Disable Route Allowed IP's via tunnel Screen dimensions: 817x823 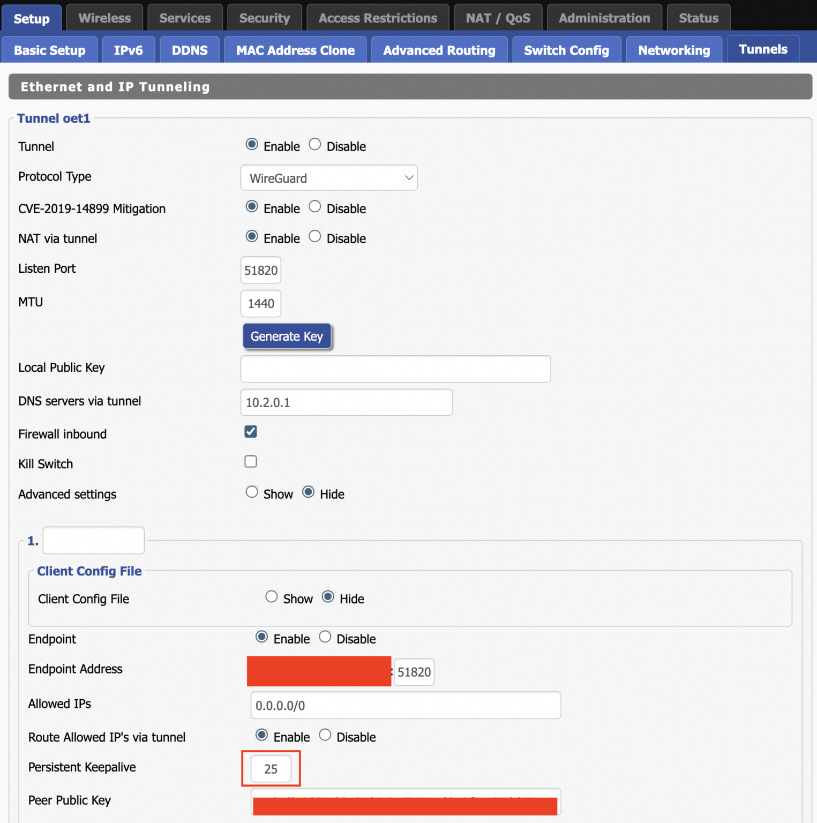click(x=325, y=735)
